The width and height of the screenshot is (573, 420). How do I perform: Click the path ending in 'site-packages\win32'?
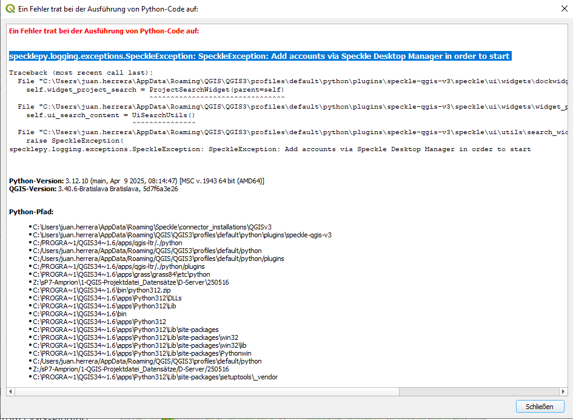(x=136, y=337)
